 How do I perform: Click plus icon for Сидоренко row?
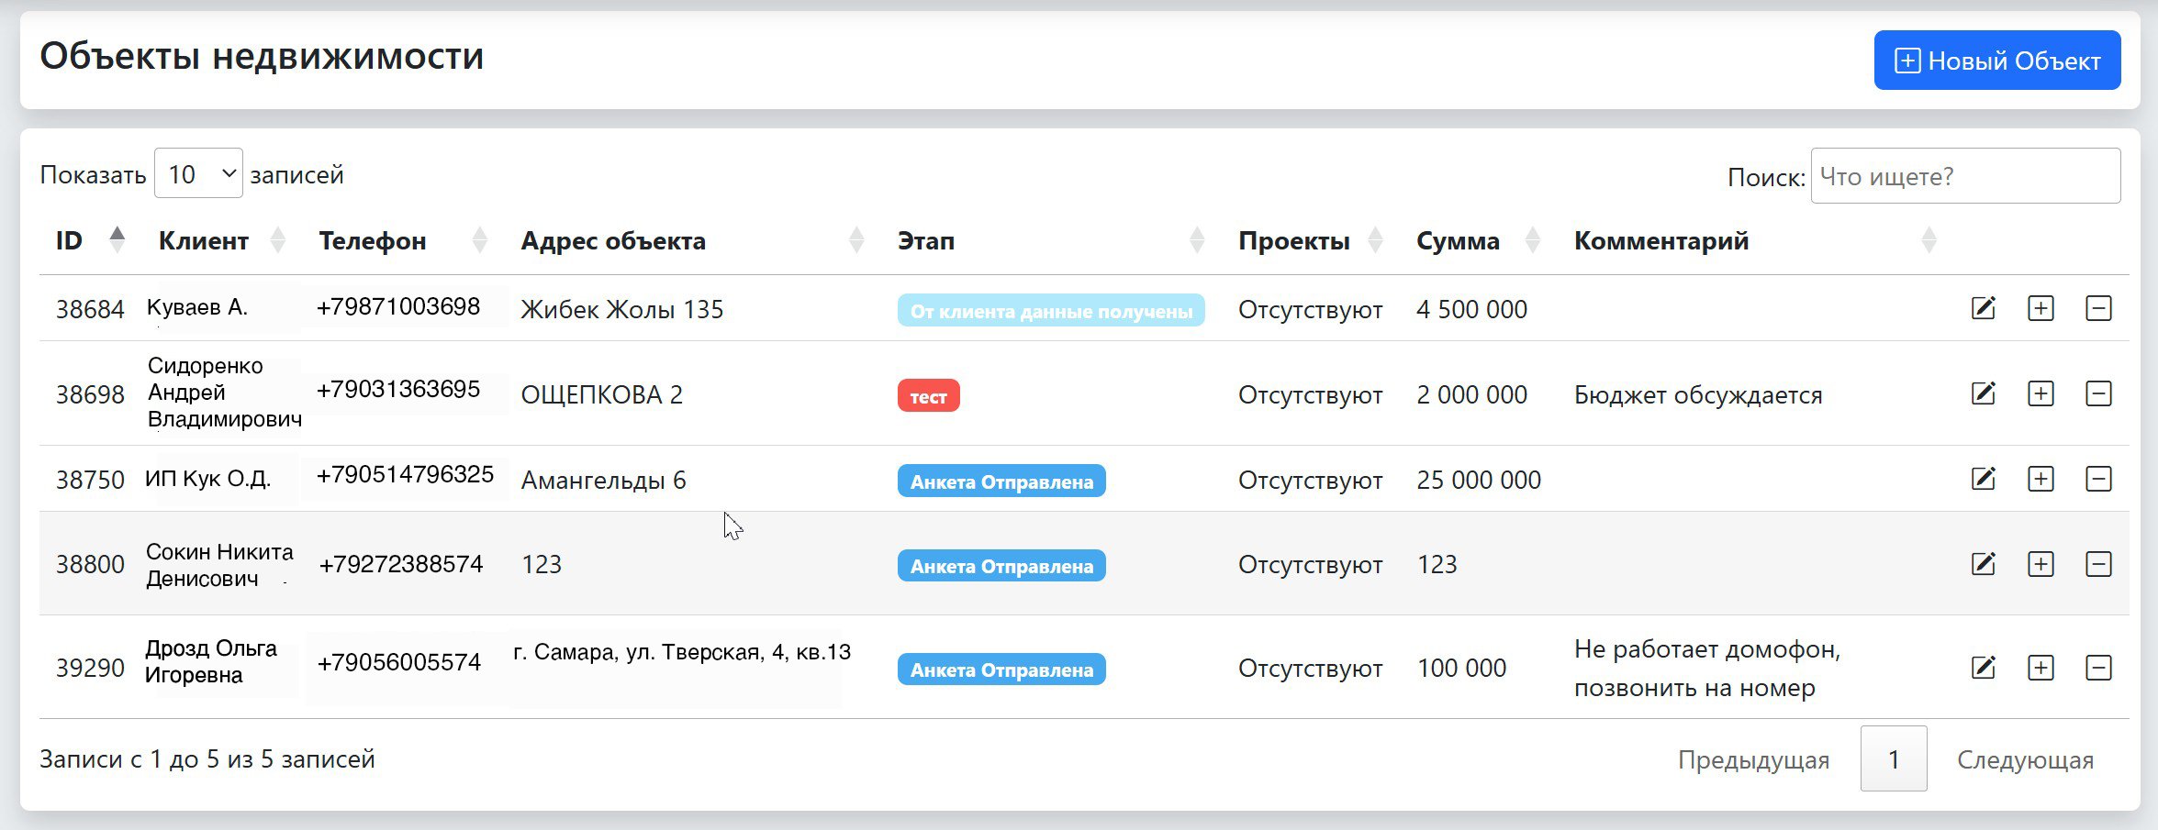tap(2040, 394)
